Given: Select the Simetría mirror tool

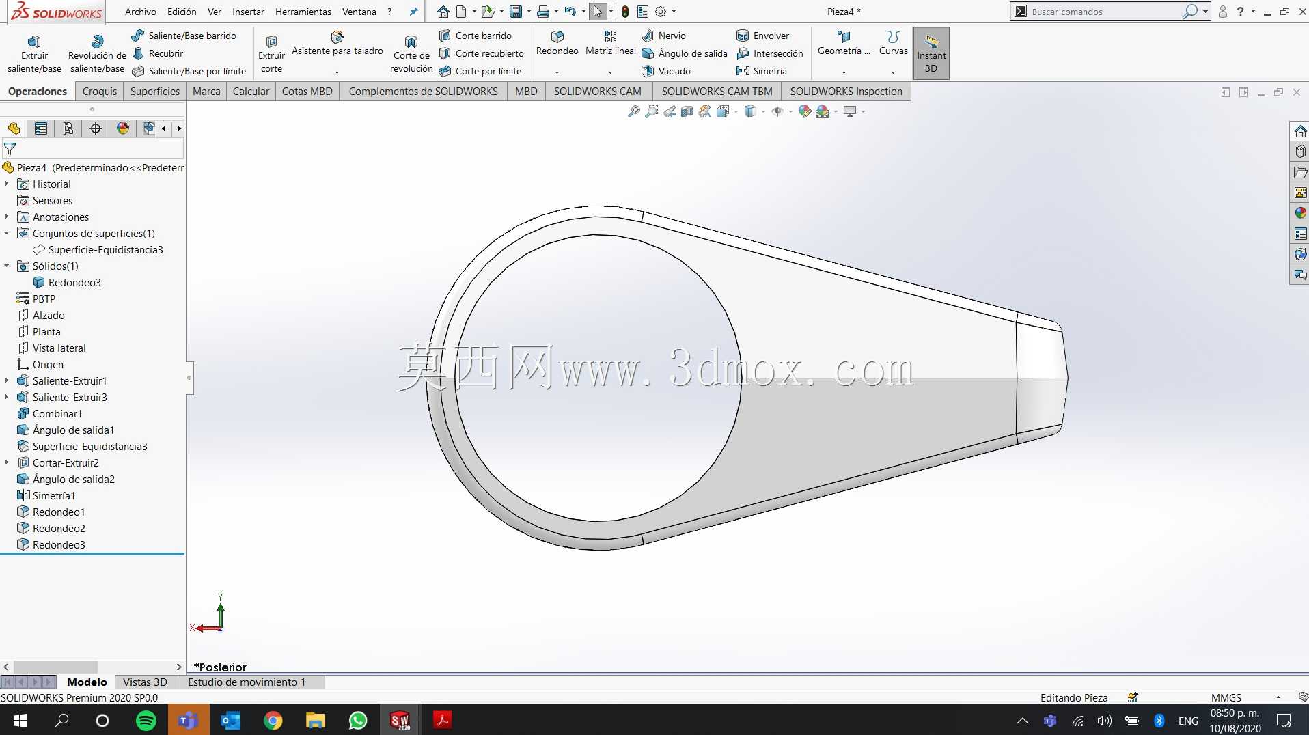Looking at the screenshot, I should (762, 71).
